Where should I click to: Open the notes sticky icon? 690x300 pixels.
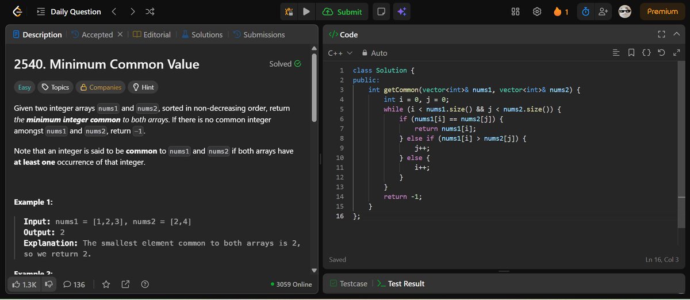point(381,11)
